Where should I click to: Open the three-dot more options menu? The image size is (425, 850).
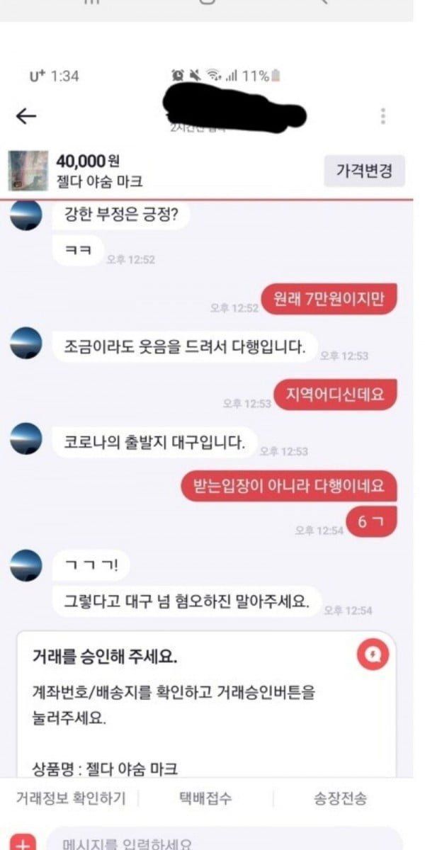(x=383, y=117)
